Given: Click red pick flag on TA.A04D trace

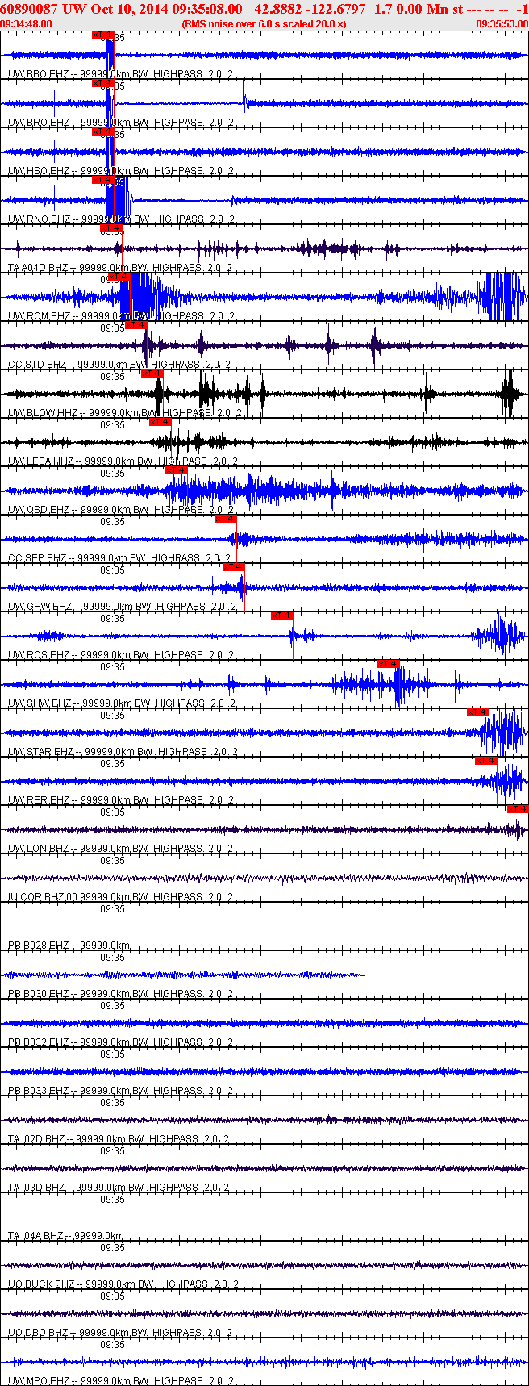Looking at the screenshot, I should (x=110, y=228).
